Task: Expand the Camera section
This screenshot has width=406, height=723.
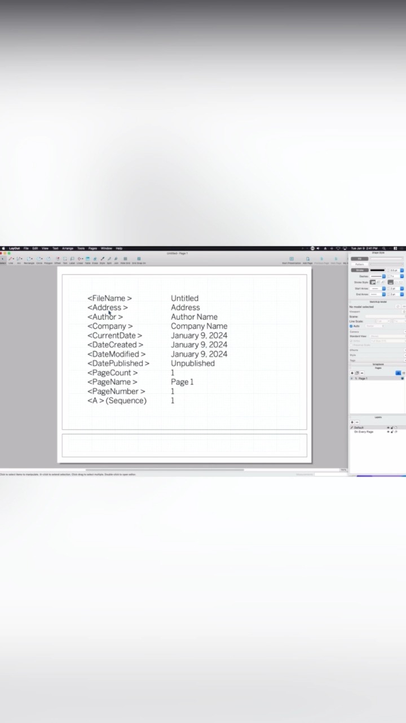Action: point(404,332)
